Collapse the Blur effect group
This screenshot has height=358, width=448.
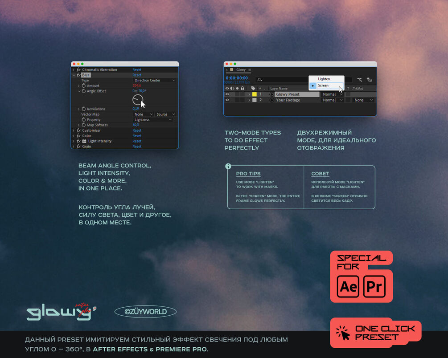(74, 75)
